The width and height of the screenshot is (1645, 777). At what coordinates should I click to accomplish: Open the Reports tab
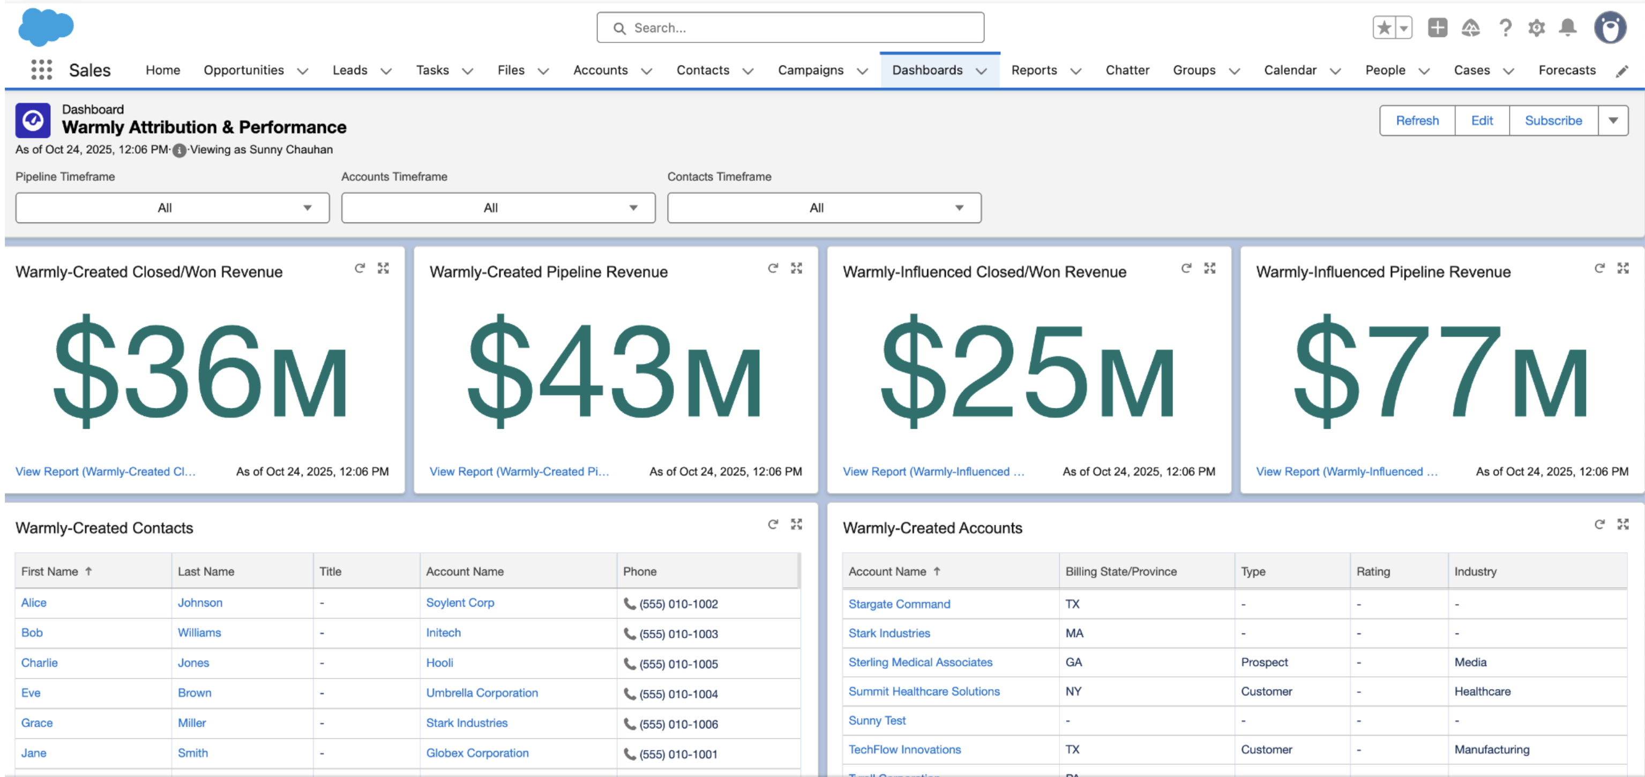1034,70
